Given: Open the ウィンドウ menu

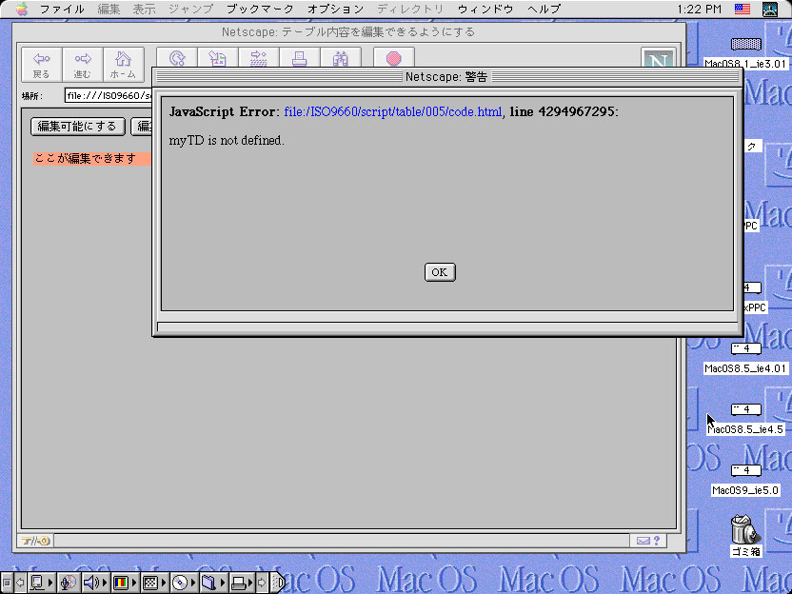Looking at the screenshot, I should click(x=485, y=10).
